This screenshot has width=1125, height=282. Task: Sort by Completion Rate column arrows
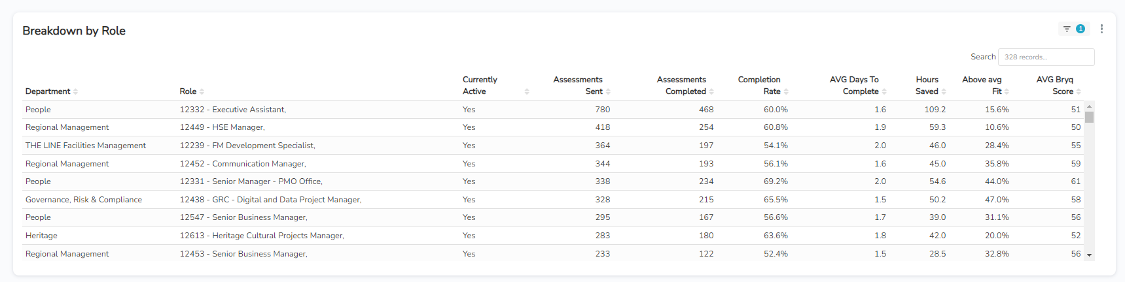tap(786, 92)
